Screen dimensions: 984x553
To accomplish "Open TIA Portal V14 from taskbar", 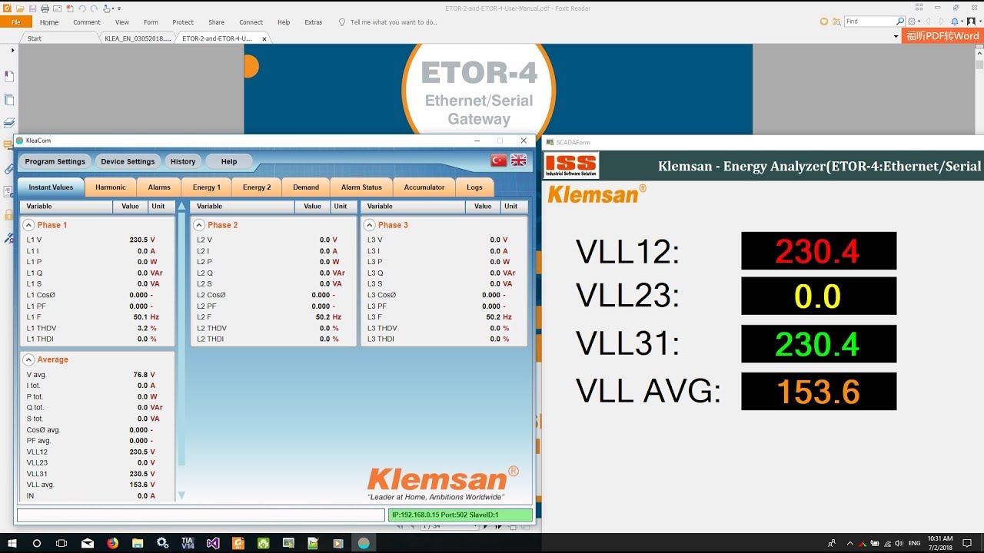I will (188, 543).
